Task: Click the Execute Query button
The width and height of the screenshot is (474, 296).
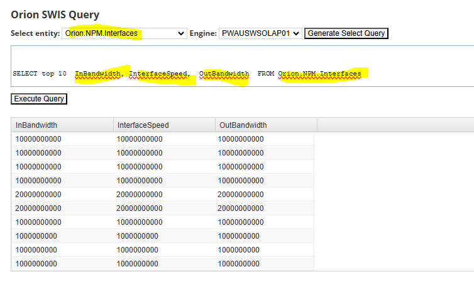Action: (39, 99)
